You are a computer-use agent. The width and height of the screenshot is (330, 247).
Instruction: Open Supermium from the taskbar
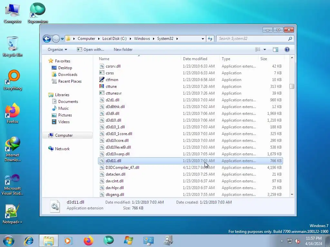tap(108, 241)
